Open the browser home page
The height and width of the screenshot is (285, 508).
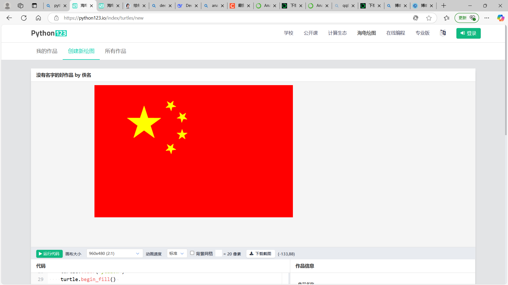(38, 18)
